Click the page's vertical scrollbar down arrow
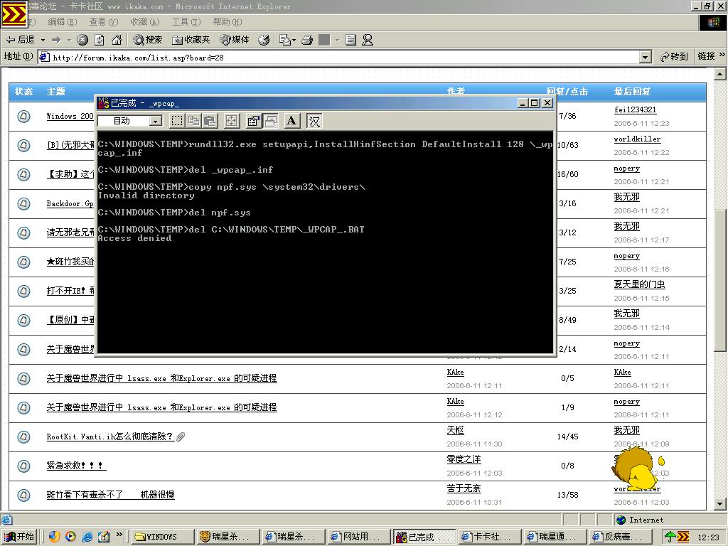The image size is (728, 546). pos(719,505)
